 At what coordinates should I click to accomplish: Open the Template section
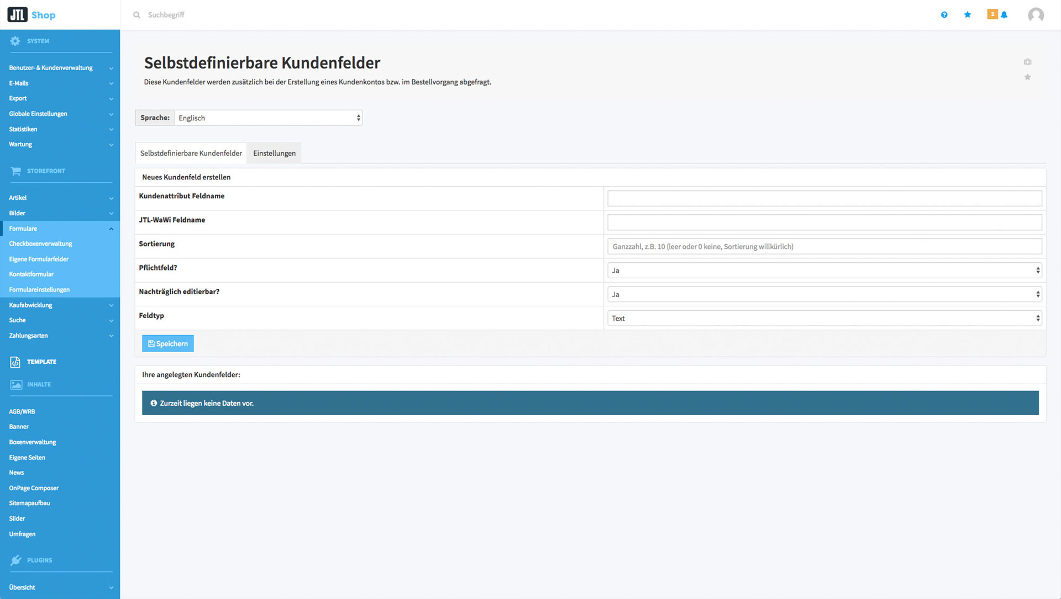coord(41,362)
